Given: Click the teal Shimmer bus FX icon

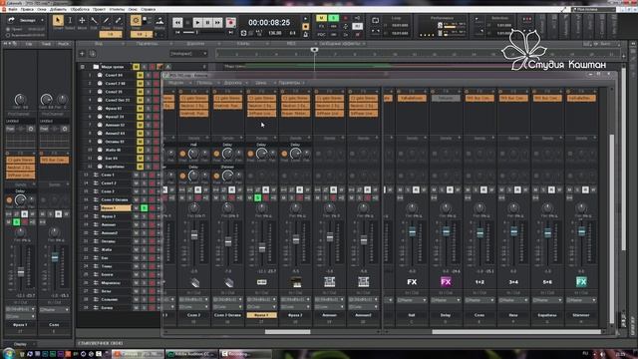Looking at the screenshot, I should pyautogui.click(x=581, y=281).
